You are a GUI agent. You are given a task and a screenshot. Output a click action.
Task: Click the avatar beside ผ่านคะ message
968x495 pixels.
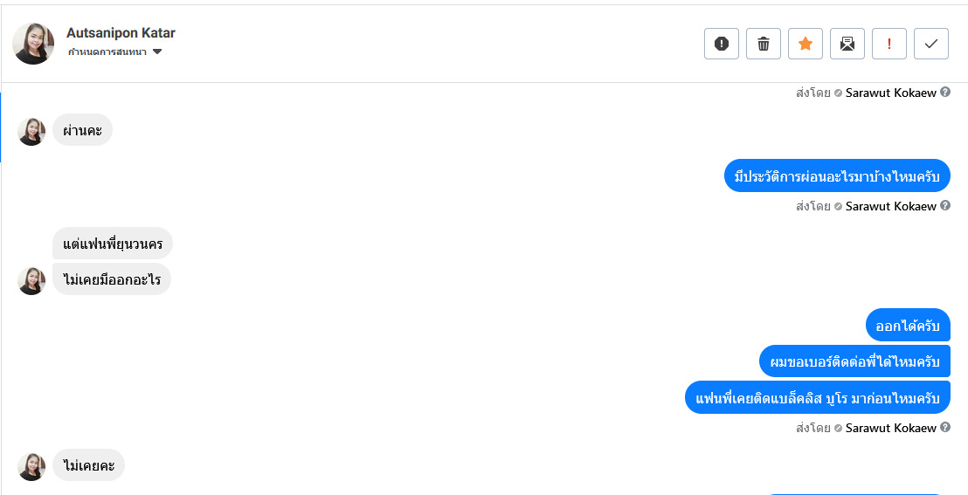31,131
